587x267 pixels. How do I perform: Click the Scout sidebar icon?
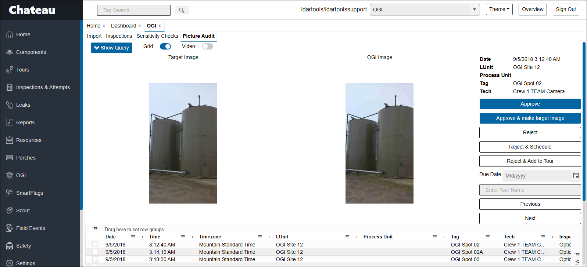click(10, 211)
